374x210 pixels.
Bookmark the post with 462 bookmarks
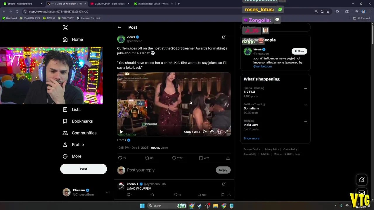(204, 158)
